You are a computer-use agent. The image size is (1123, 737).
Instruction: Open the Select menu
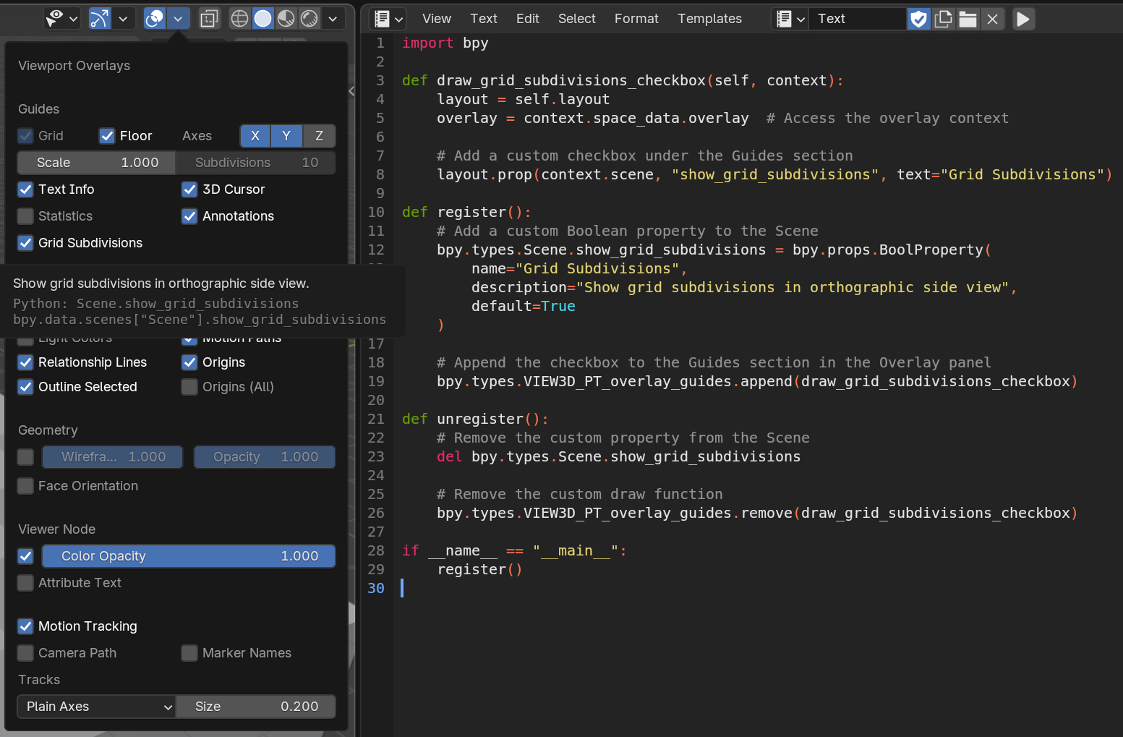[577, 19]
